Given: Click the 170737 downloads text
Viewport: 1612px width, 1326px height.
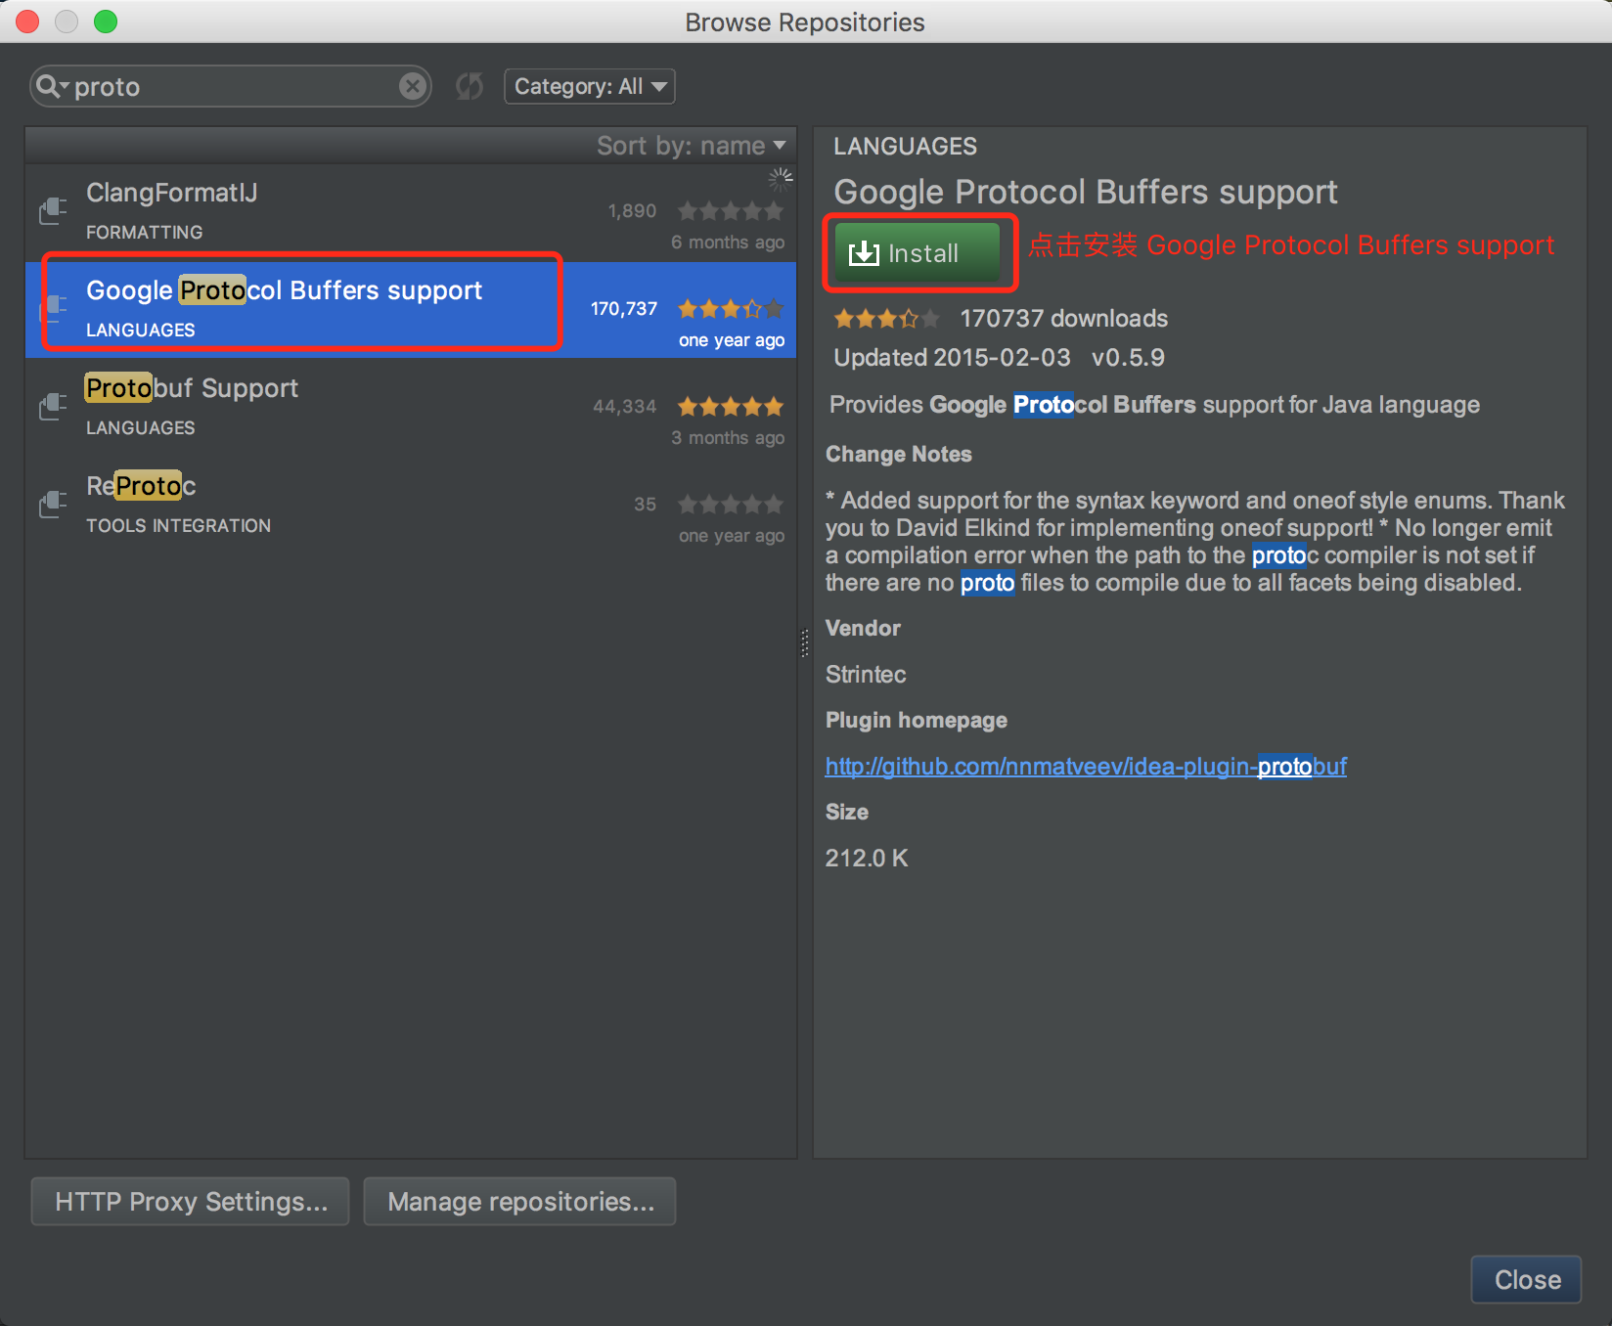Looking at the screenshot, I should coord(1064,319).
